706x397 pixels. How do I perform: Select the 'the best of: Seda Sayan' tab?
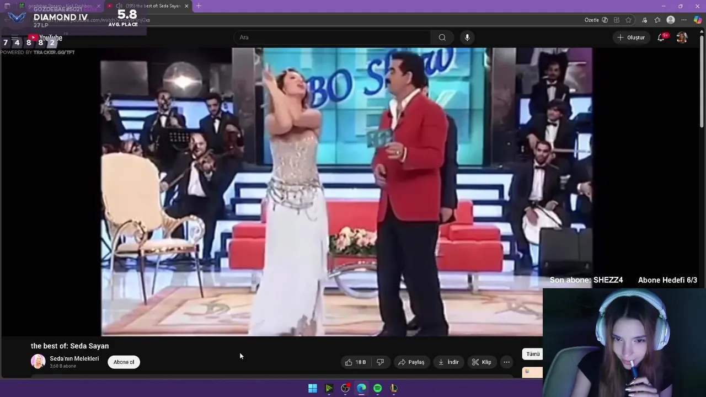point(148,6)
